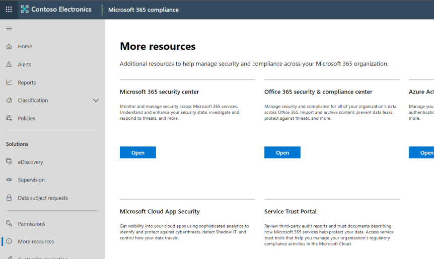This screenshot has height=259, width=434.
Task: Select More resources in navigation
Action: 36,242
